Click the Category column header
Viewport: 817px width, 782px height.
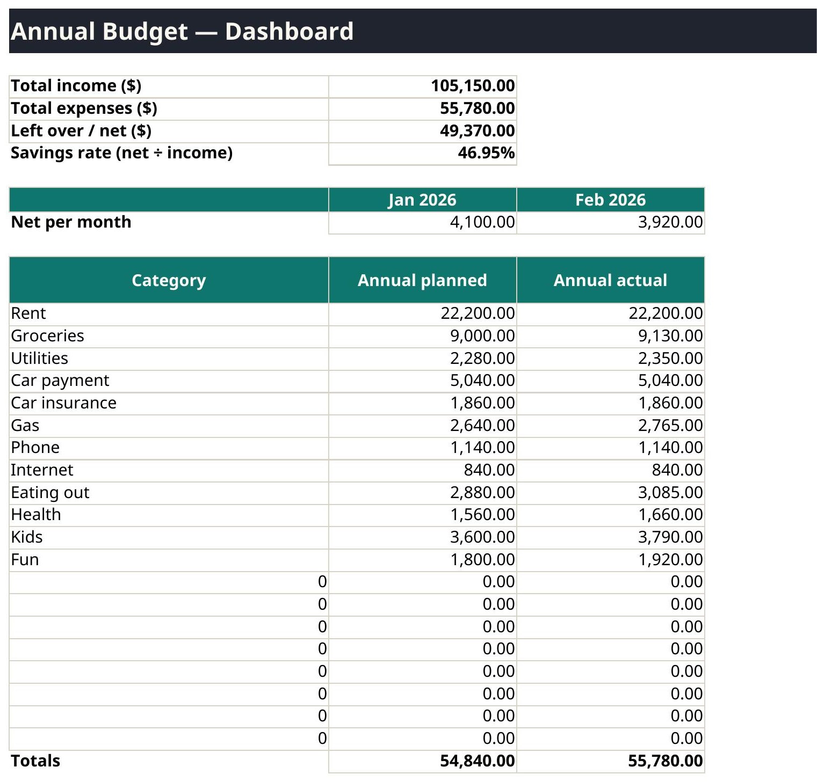click(x=169, y=280)
